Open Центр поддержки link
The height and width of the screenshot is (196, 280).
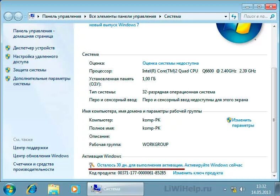(x=31, y=148)
